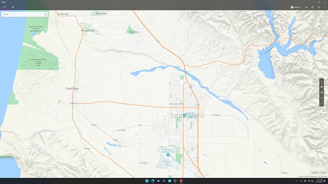Open the taskbar clock and date
This screenshot has width=328, height=184.
click(x=319, y=181)
